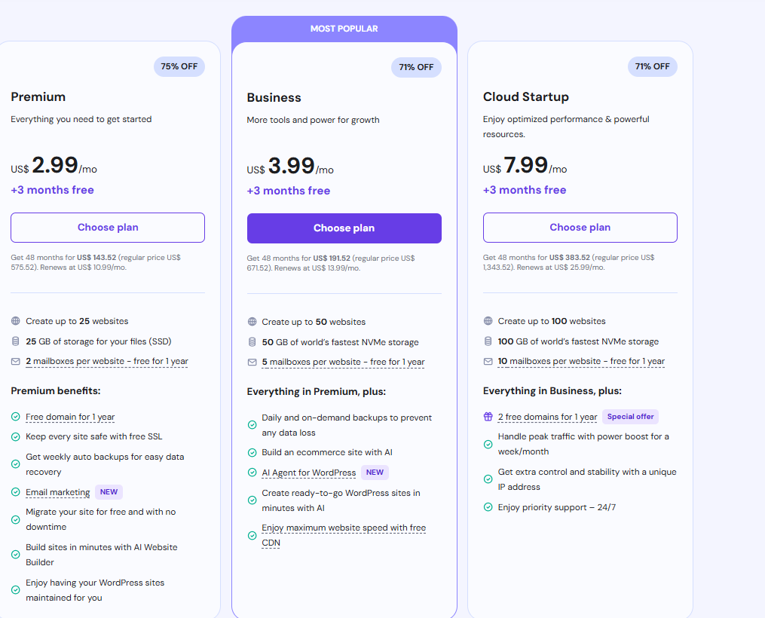
Task: Open the Free domain for 1 year tooltip link
Action: 70,417
